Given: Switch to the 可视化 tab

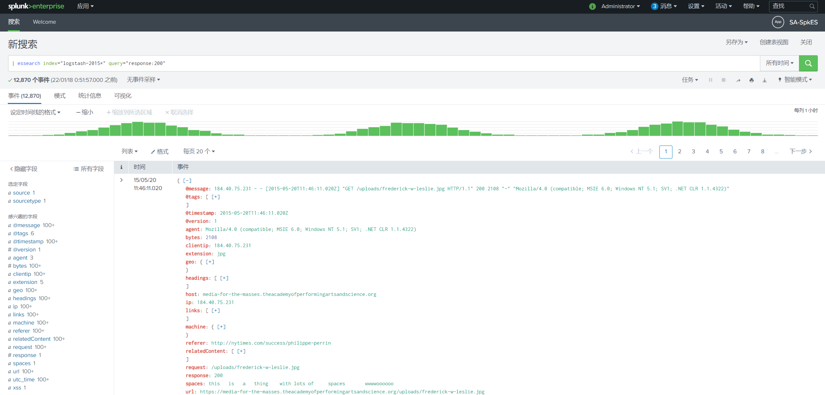Looking at the screenshot, I should 123,96.
